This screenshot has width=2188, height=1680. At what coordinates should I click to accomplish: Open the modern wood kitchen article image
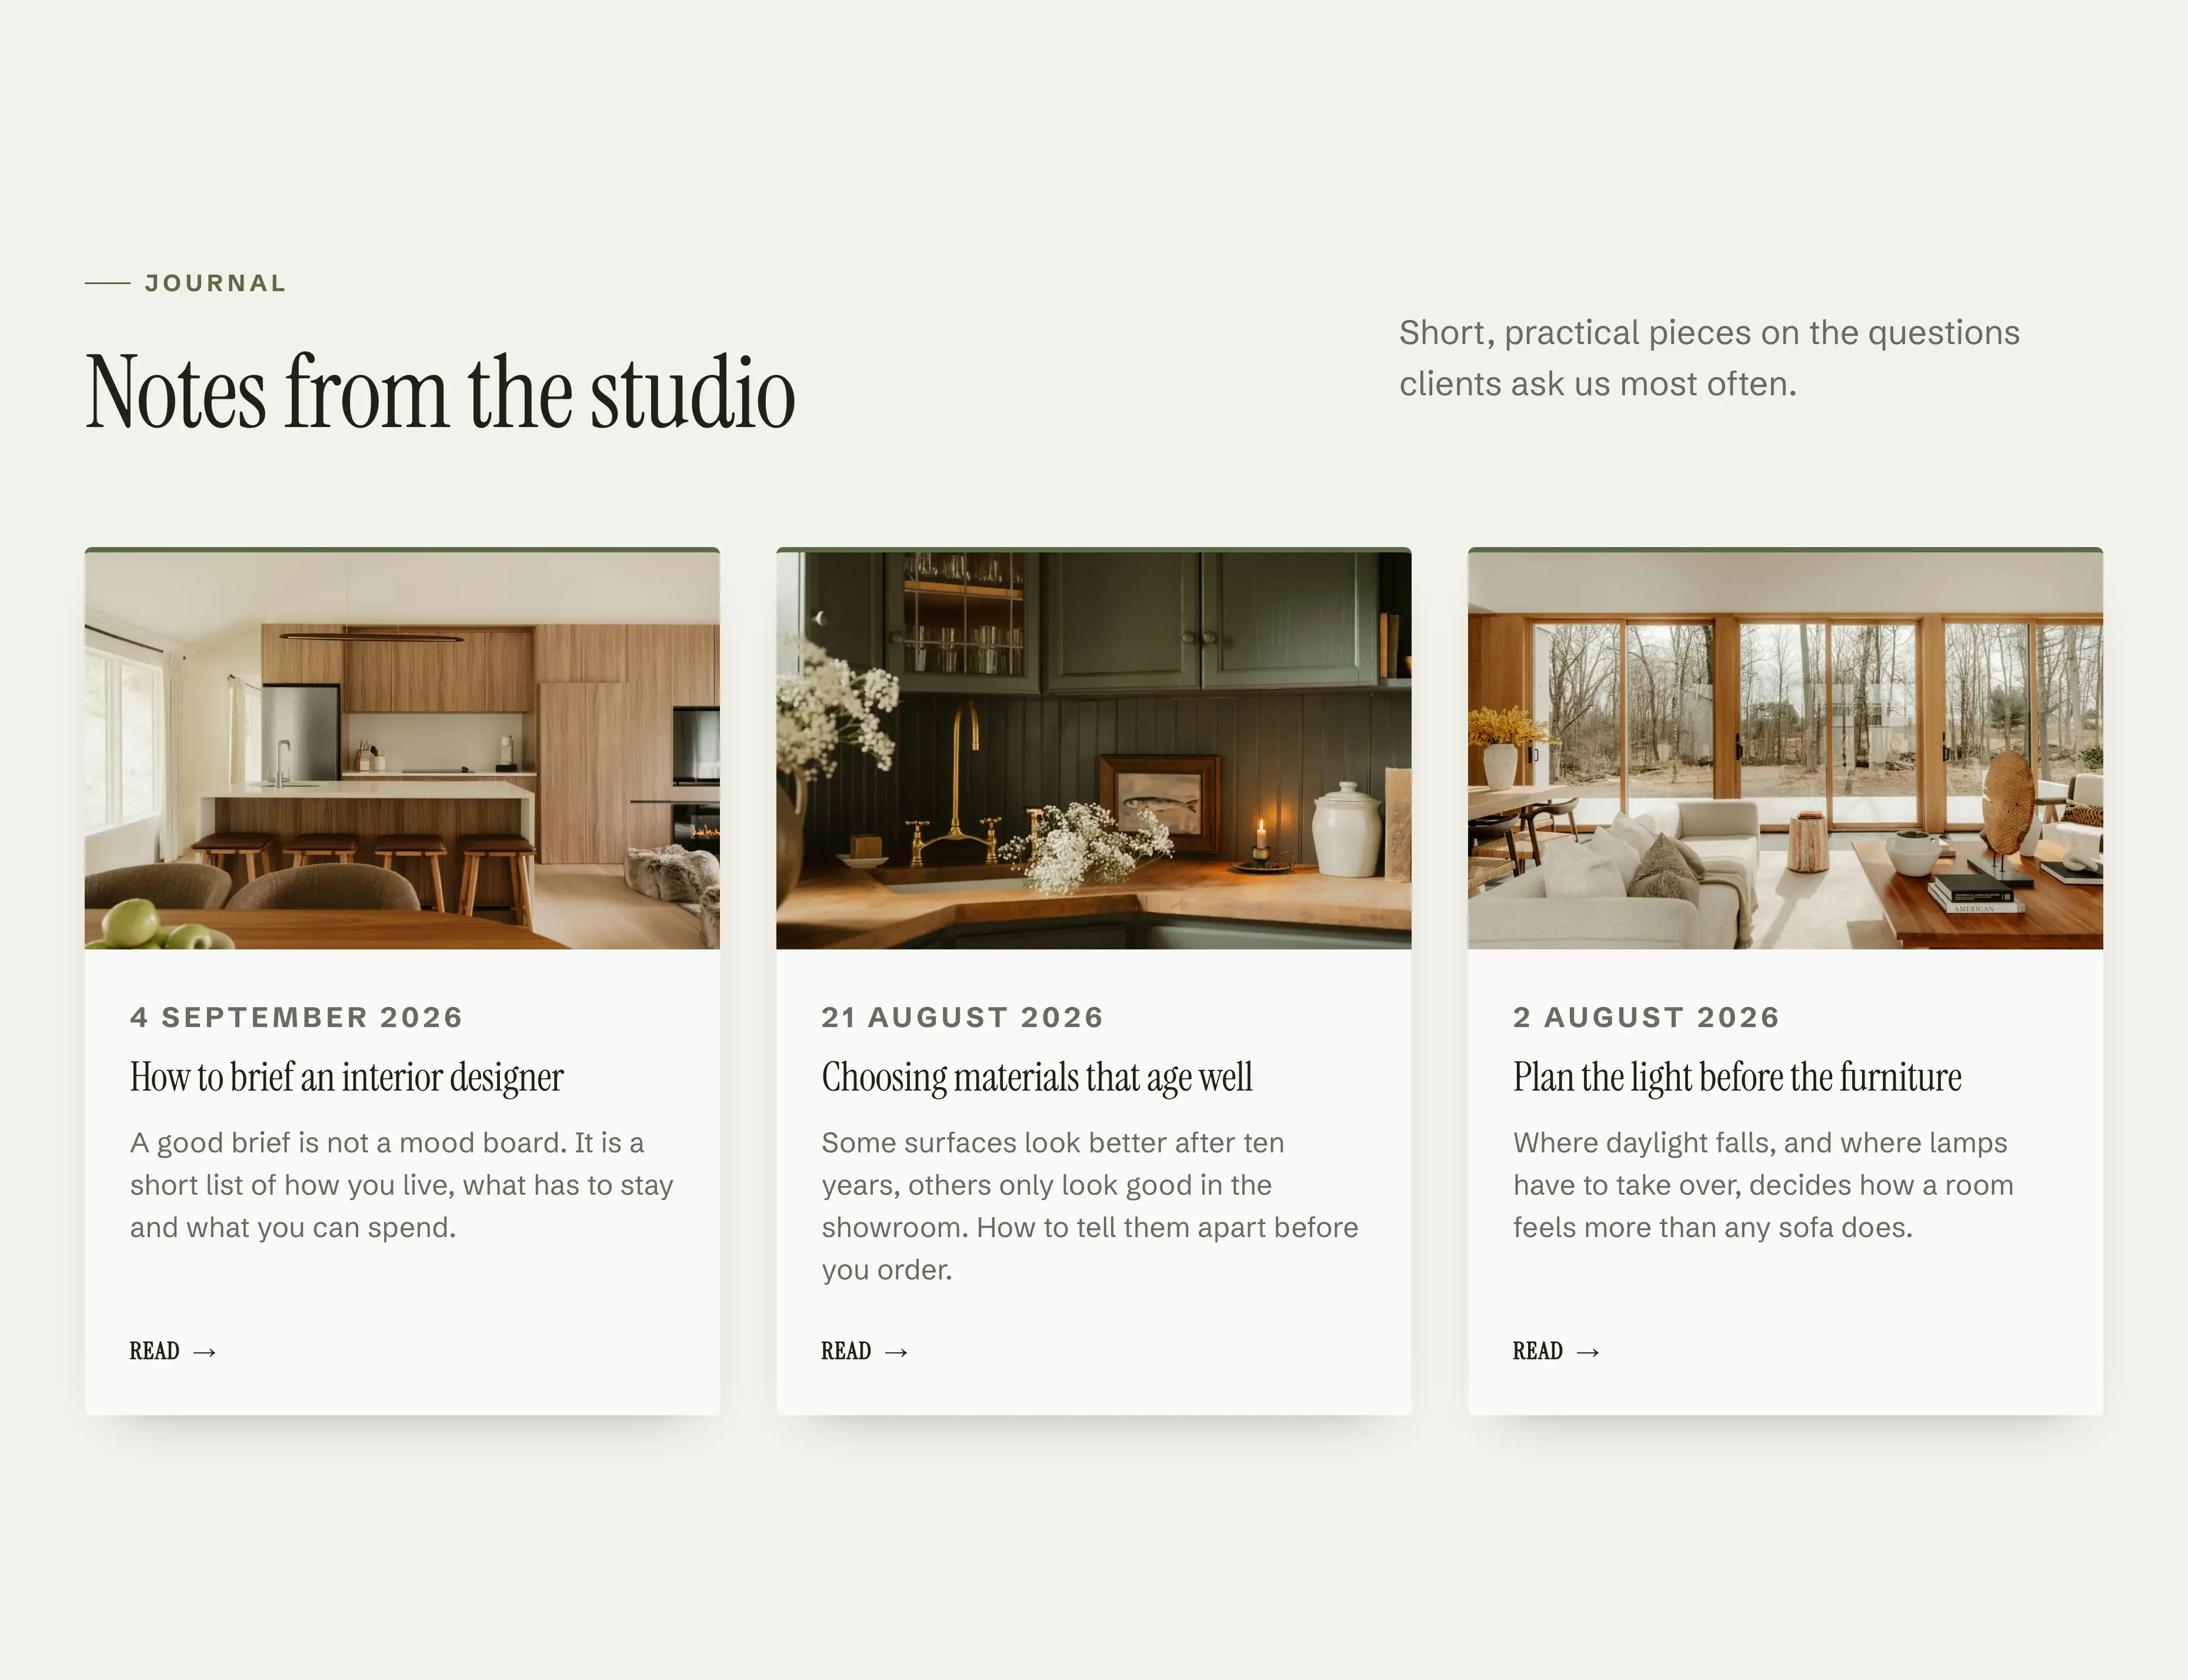coord(402,750)
